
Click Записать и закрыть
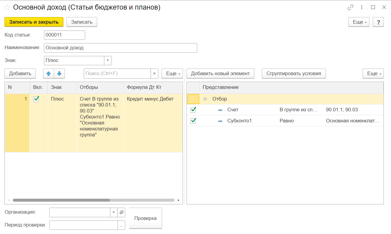34,22
